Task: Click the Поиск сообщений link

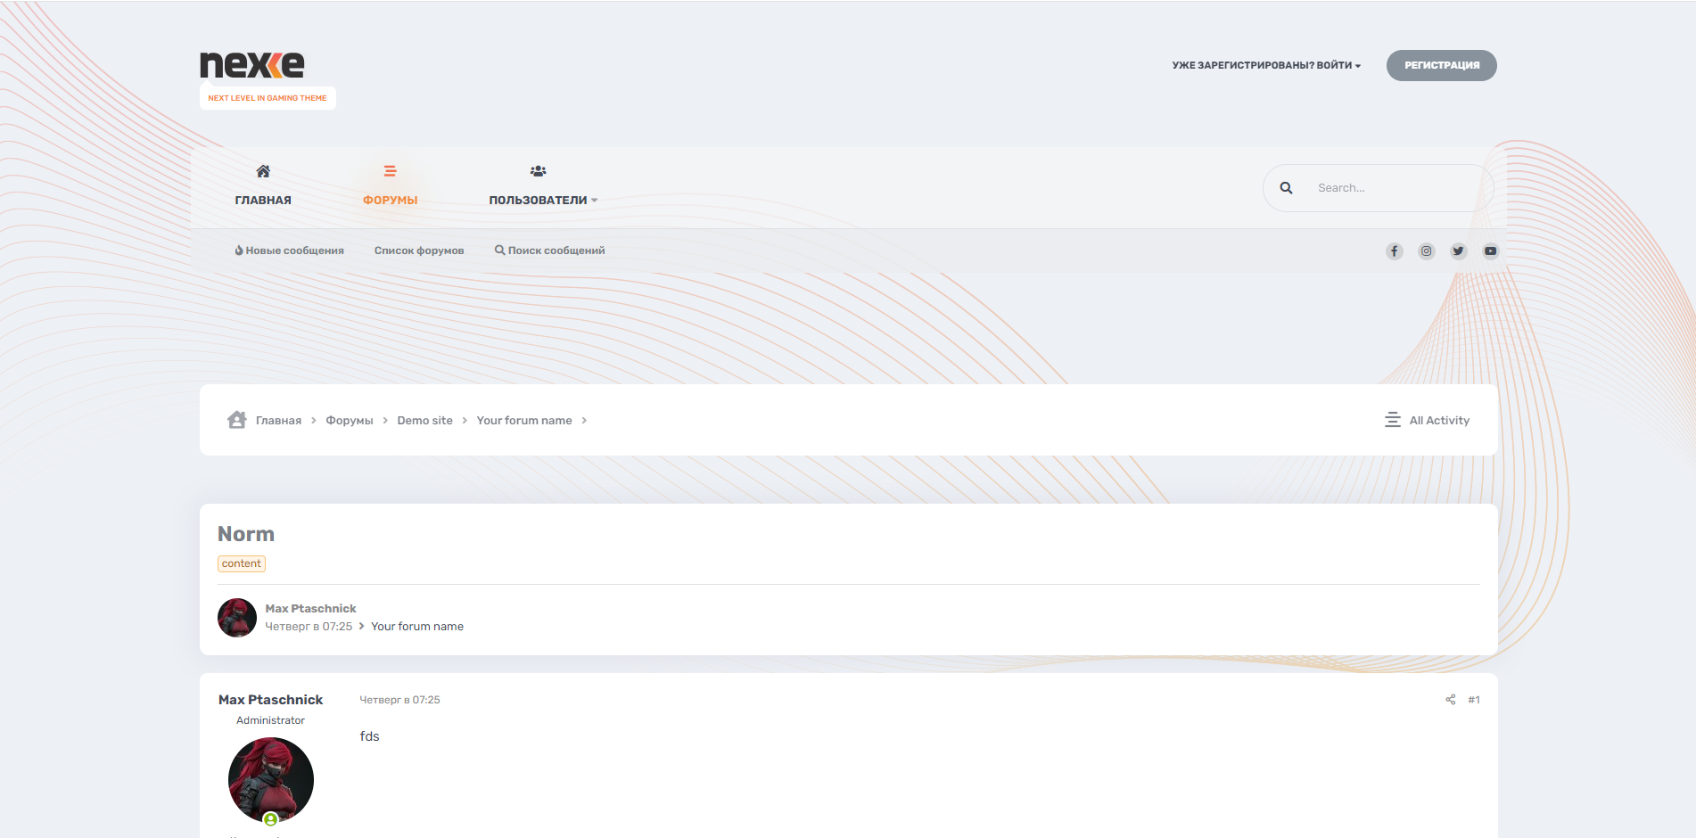Action: tap(549, 251)
